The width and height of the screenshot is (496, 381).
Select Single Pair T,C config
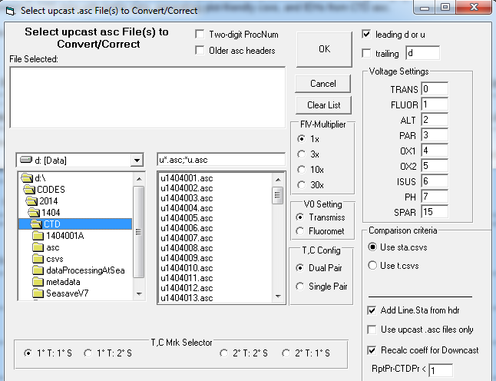(303, 287)
